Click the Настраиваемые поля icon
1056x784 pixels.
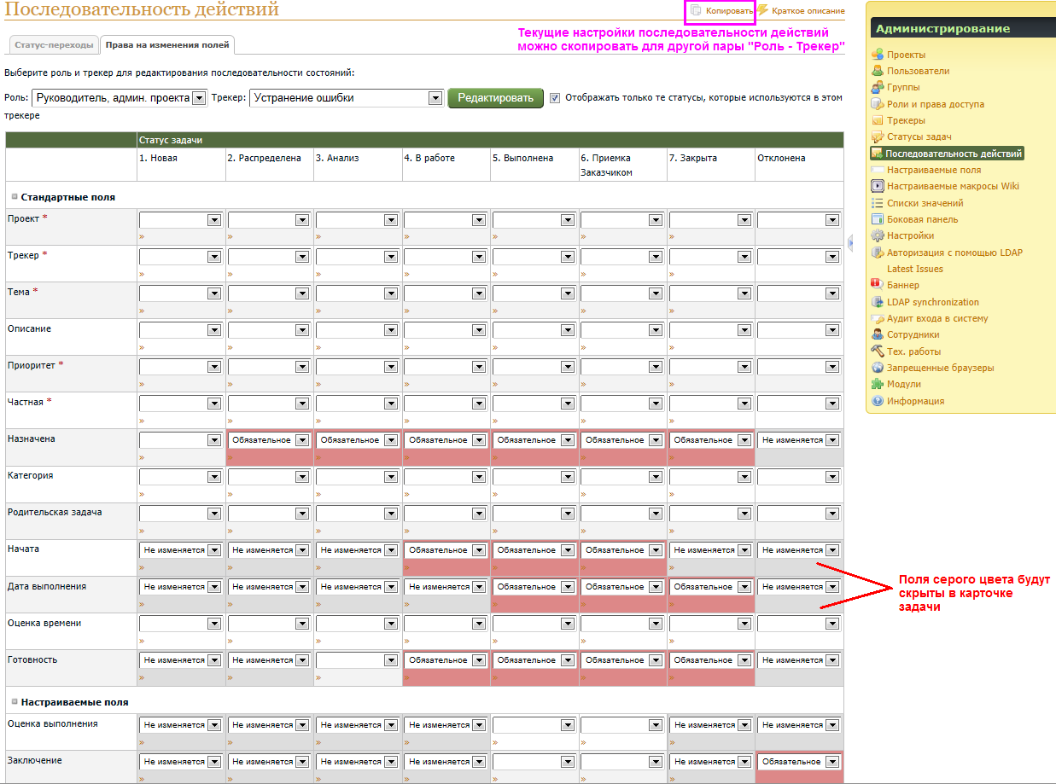[878, 170]
